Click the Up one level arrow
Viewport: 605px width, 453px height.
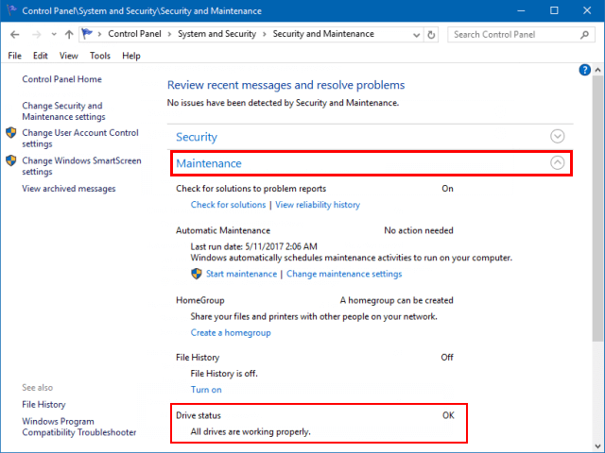(70, 34)
